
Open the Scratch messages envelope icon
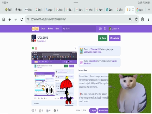[x=100, y=28]
